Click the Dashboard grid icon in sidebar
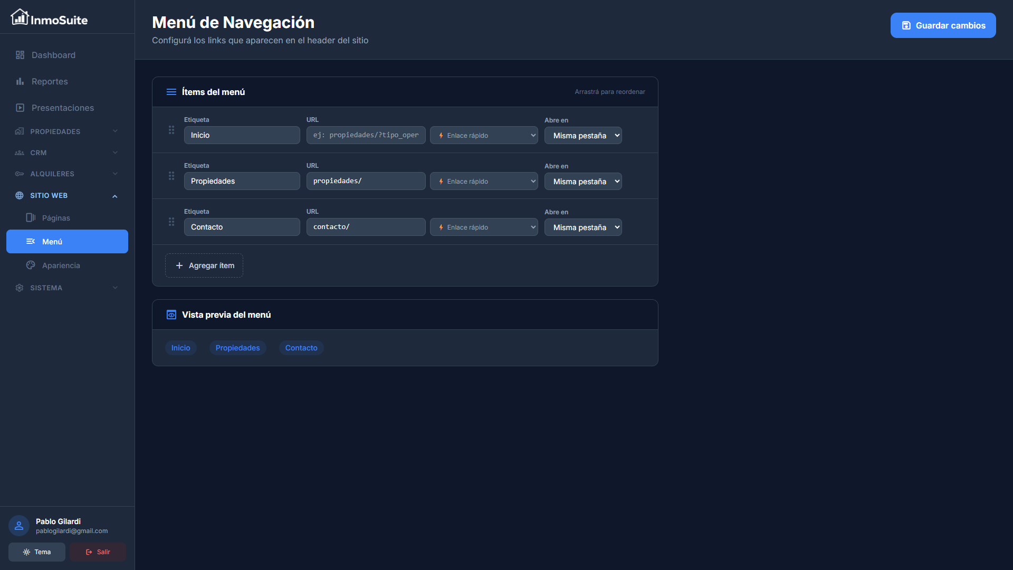The image size is (1013, 570). [20, 55]
